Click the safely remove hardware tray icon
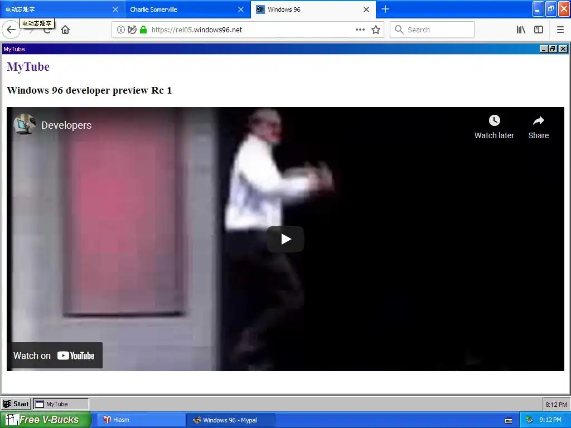The image size is (571, 428). click(530, 420)
